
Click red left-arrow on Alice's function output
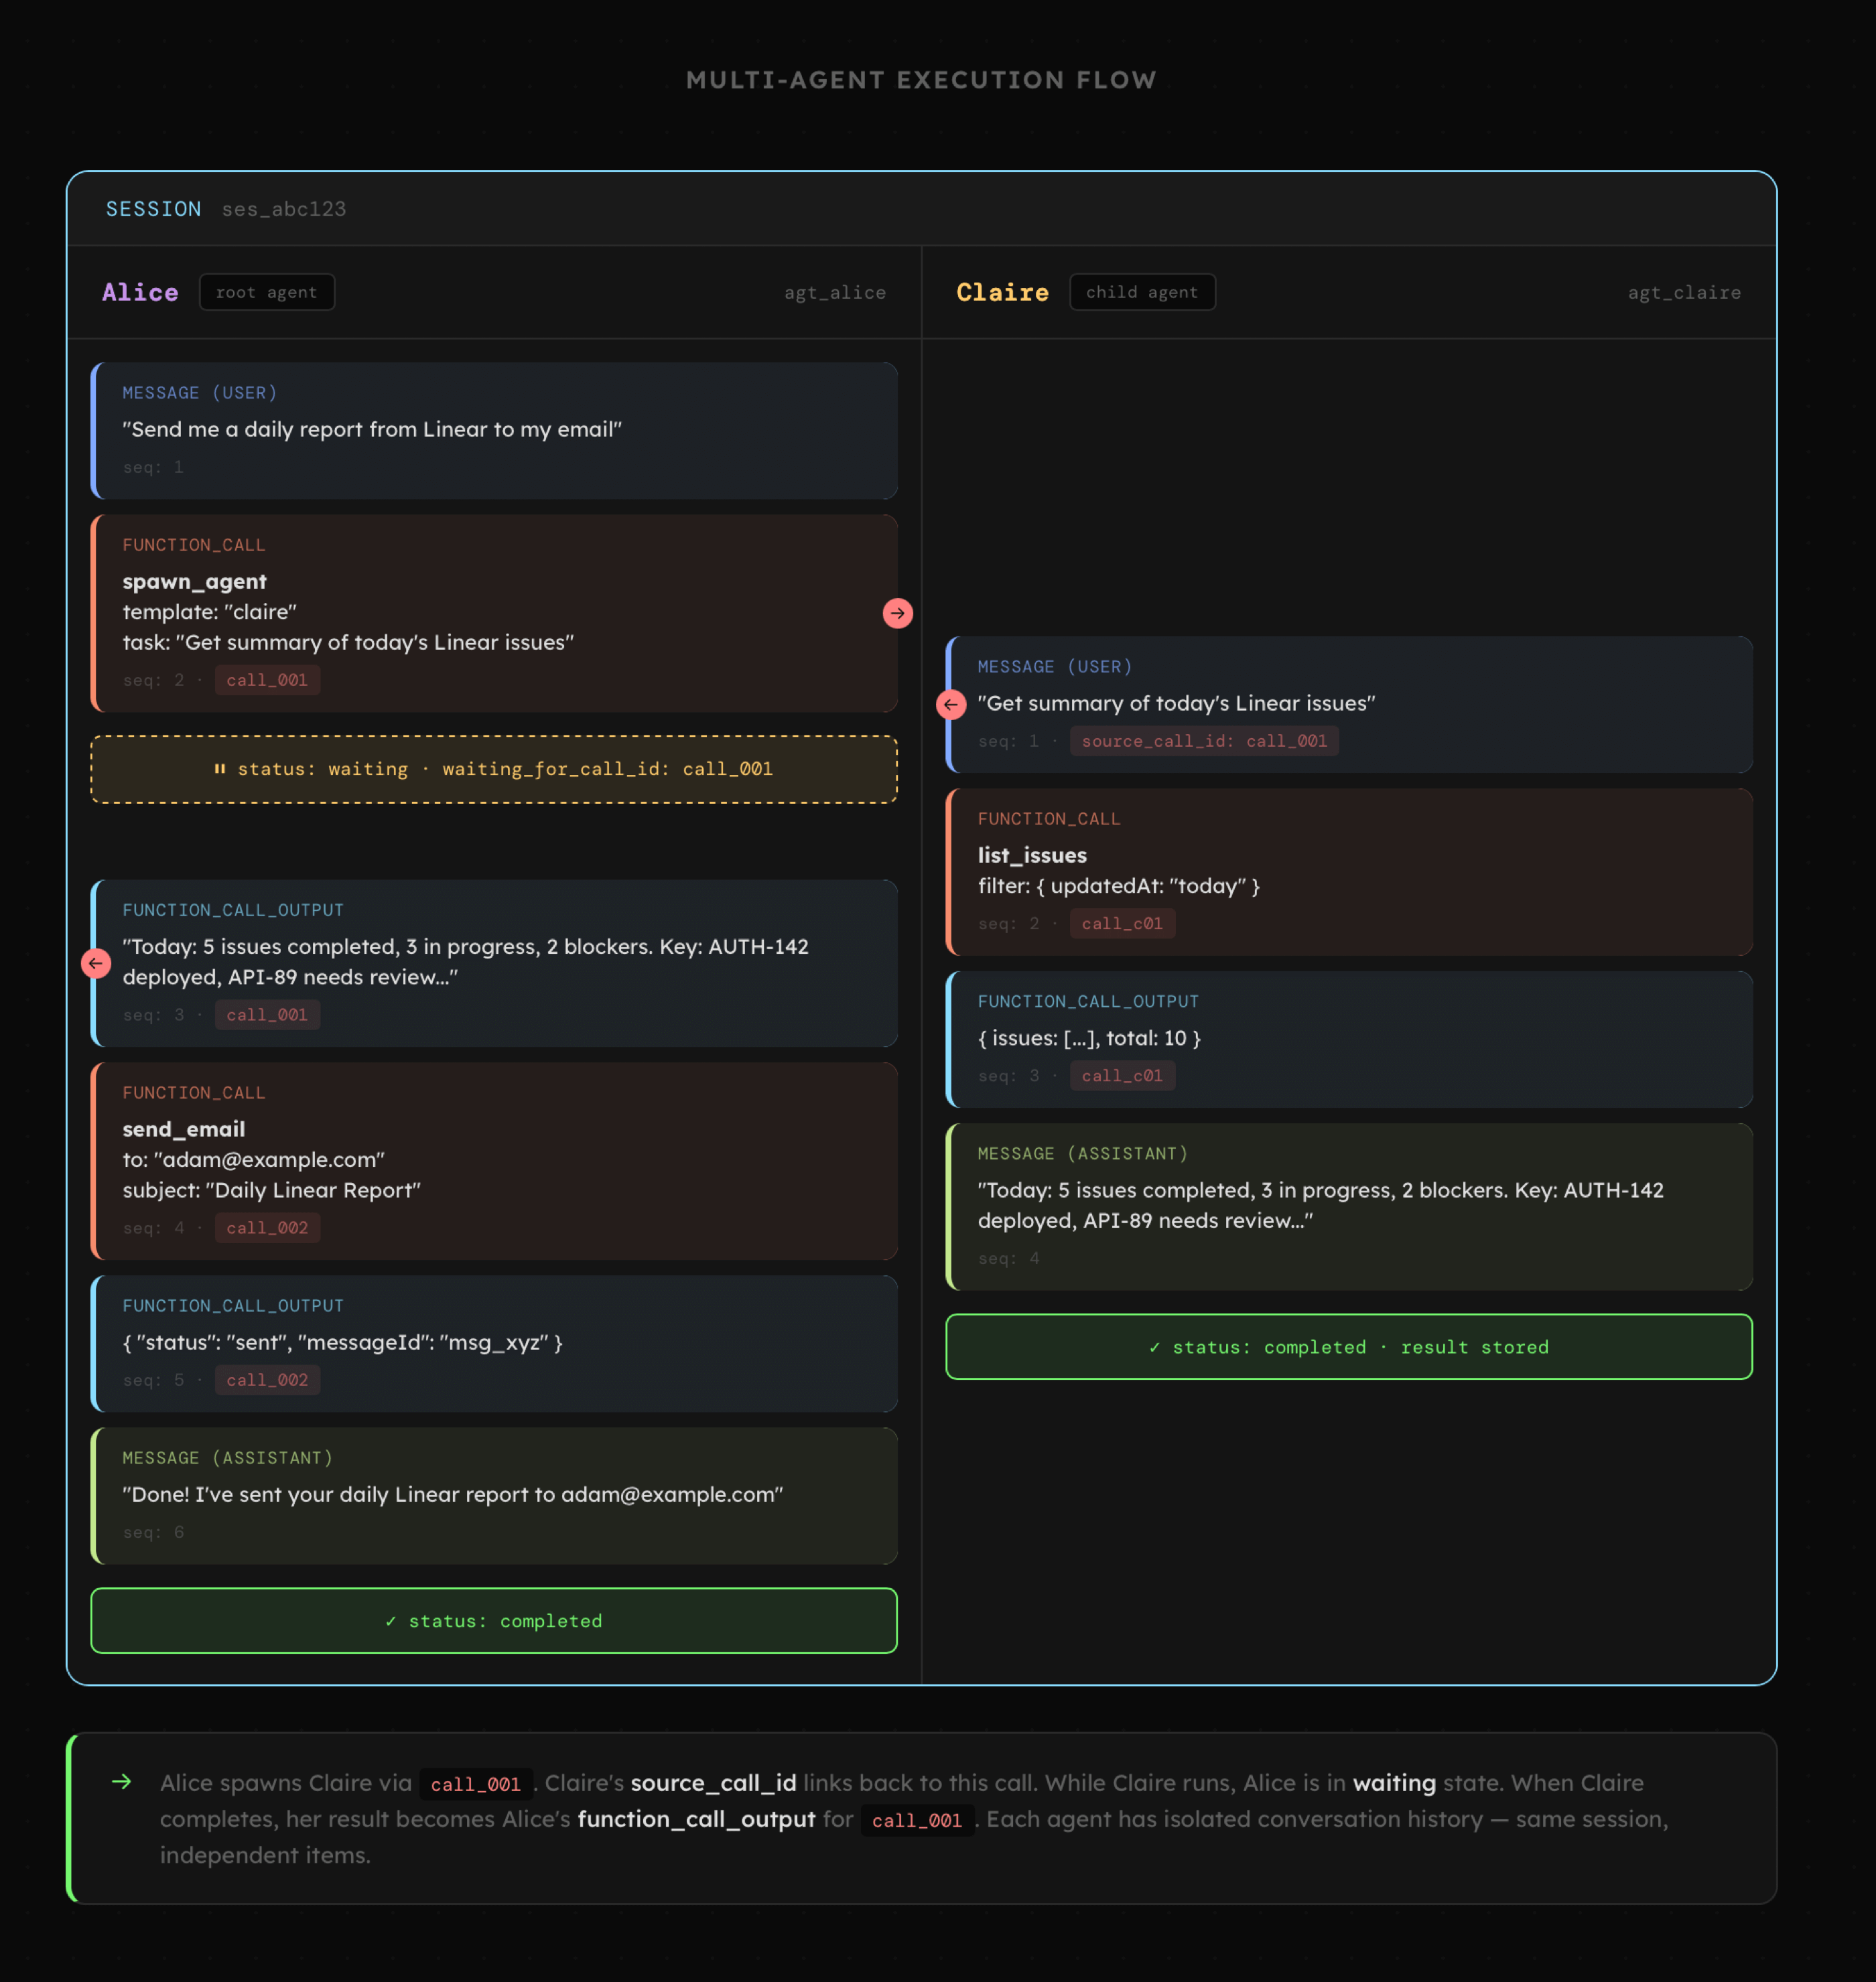(x=96, y=963)
